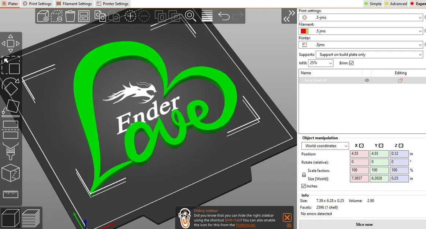This screenshot has height=229, width=426.
Task: Select Advanced mode
Action: [x=396, y=4]
